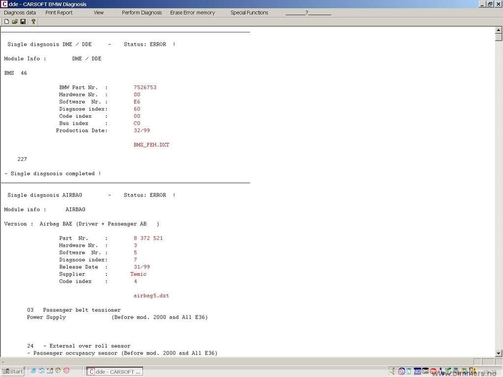This screenshot has height=377, width=503.
Task: Click the New document toolbar icon
Action: click(6, 22)
